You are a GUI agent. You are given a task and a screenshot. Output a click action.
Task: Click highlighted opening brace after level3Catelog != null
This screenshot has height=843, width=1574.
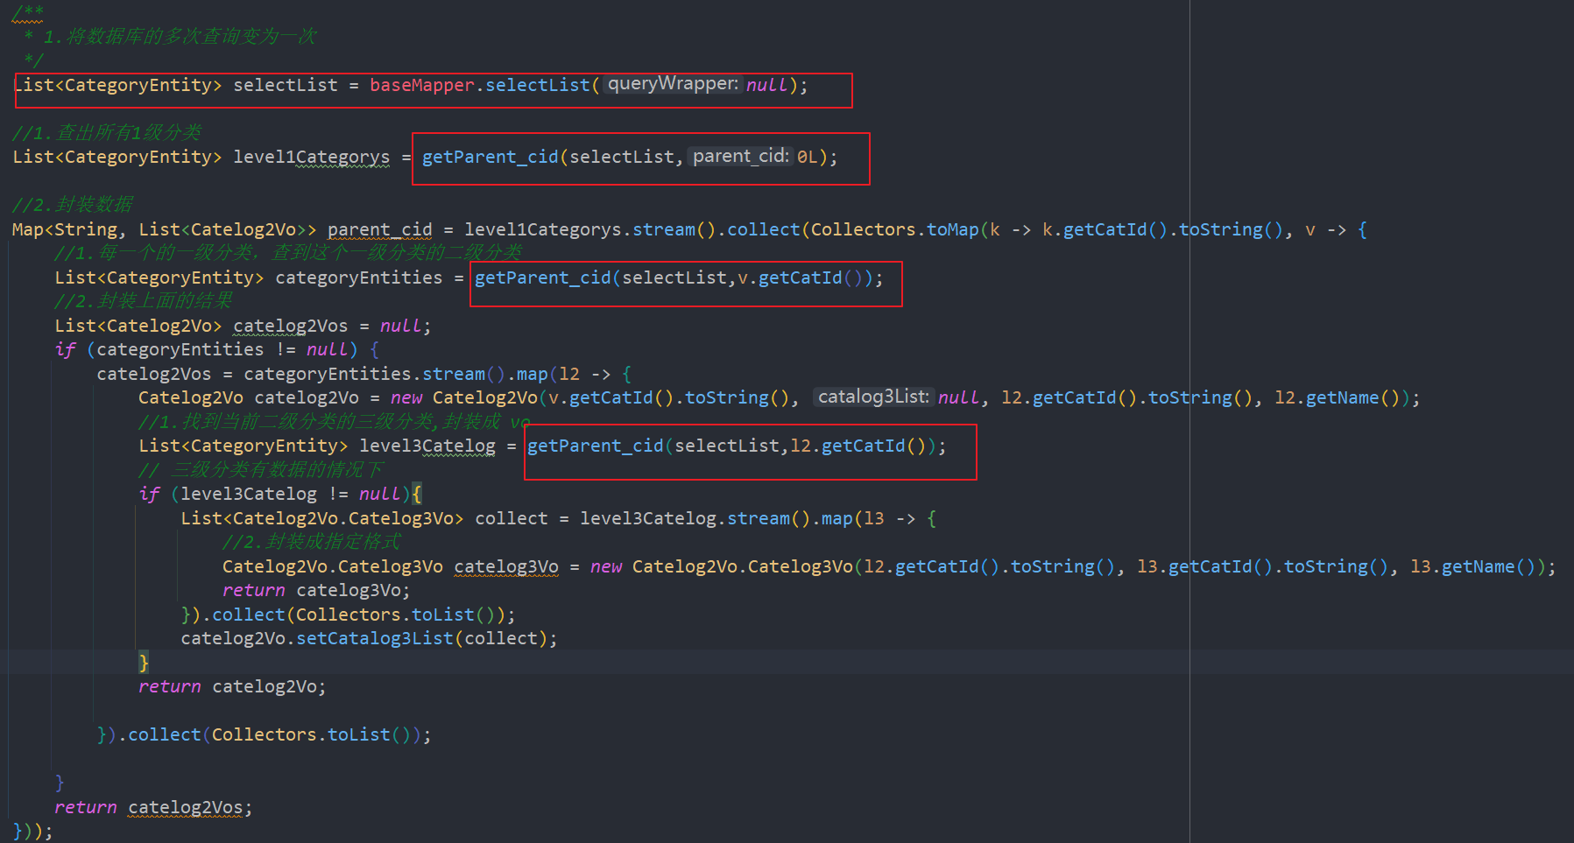click(417, 494)
